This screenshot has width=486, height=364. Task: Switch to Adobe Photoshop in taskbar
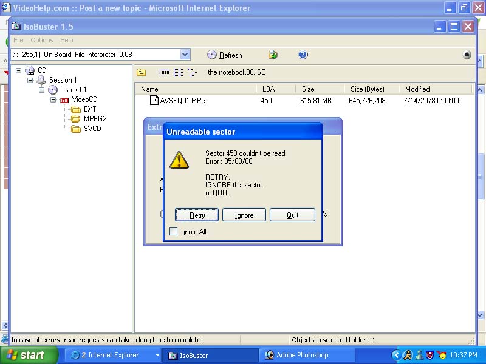click(x=307, y=355)
